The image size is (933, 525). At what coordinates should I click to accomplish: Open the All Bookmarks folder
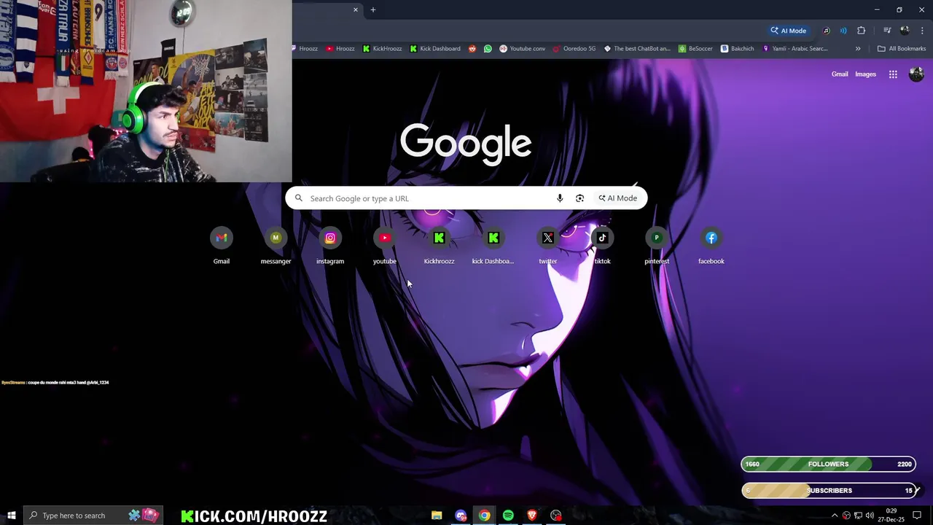point(902,49)
